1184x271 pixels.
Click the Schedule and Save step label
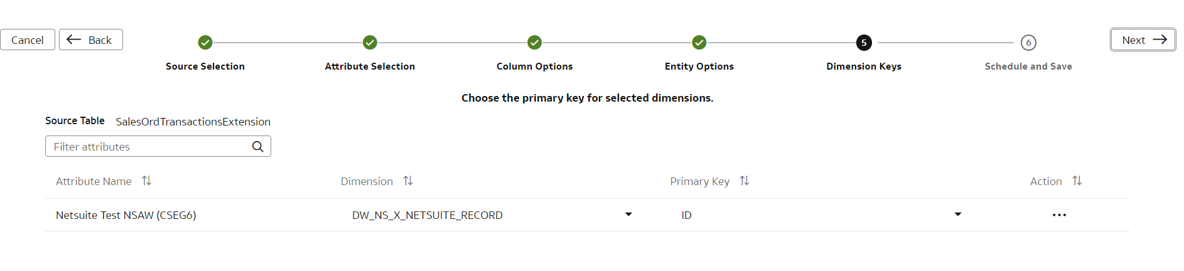pyautogui.click(x=1028, y=66)
